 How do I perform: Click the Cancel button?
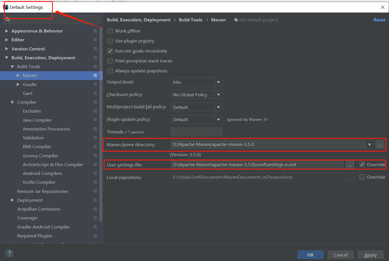click(x=340, y=255)
